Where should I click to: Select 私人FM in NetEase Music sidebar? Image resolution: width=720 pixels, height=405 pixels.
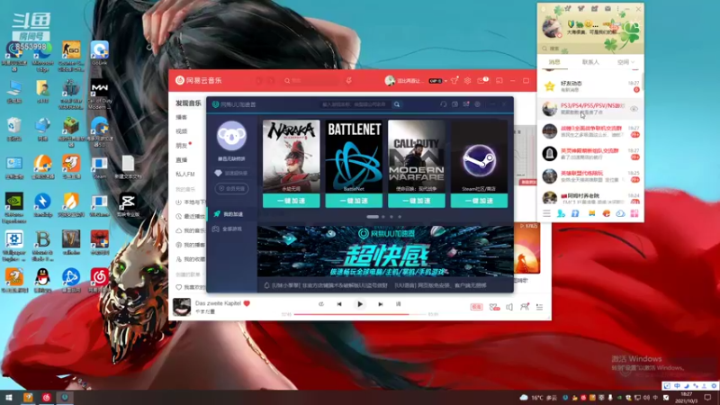[x=185, y=174]
